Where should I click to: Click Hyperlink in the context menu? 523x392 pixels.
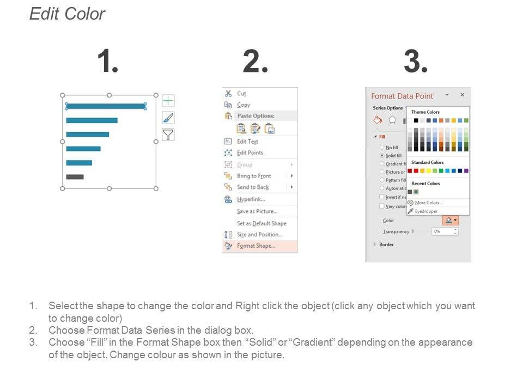tap(251, 199)
